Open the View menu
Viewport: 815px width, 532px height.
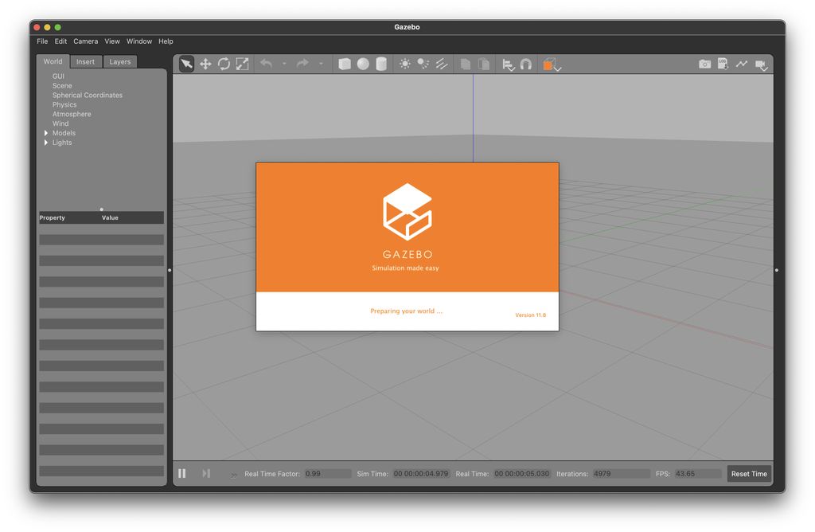(111, 41)
